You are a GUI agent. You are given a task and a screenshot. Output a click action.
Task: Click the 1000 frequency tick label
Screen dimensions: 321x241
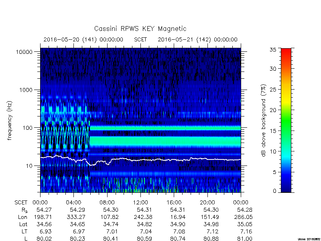point(26,90)
